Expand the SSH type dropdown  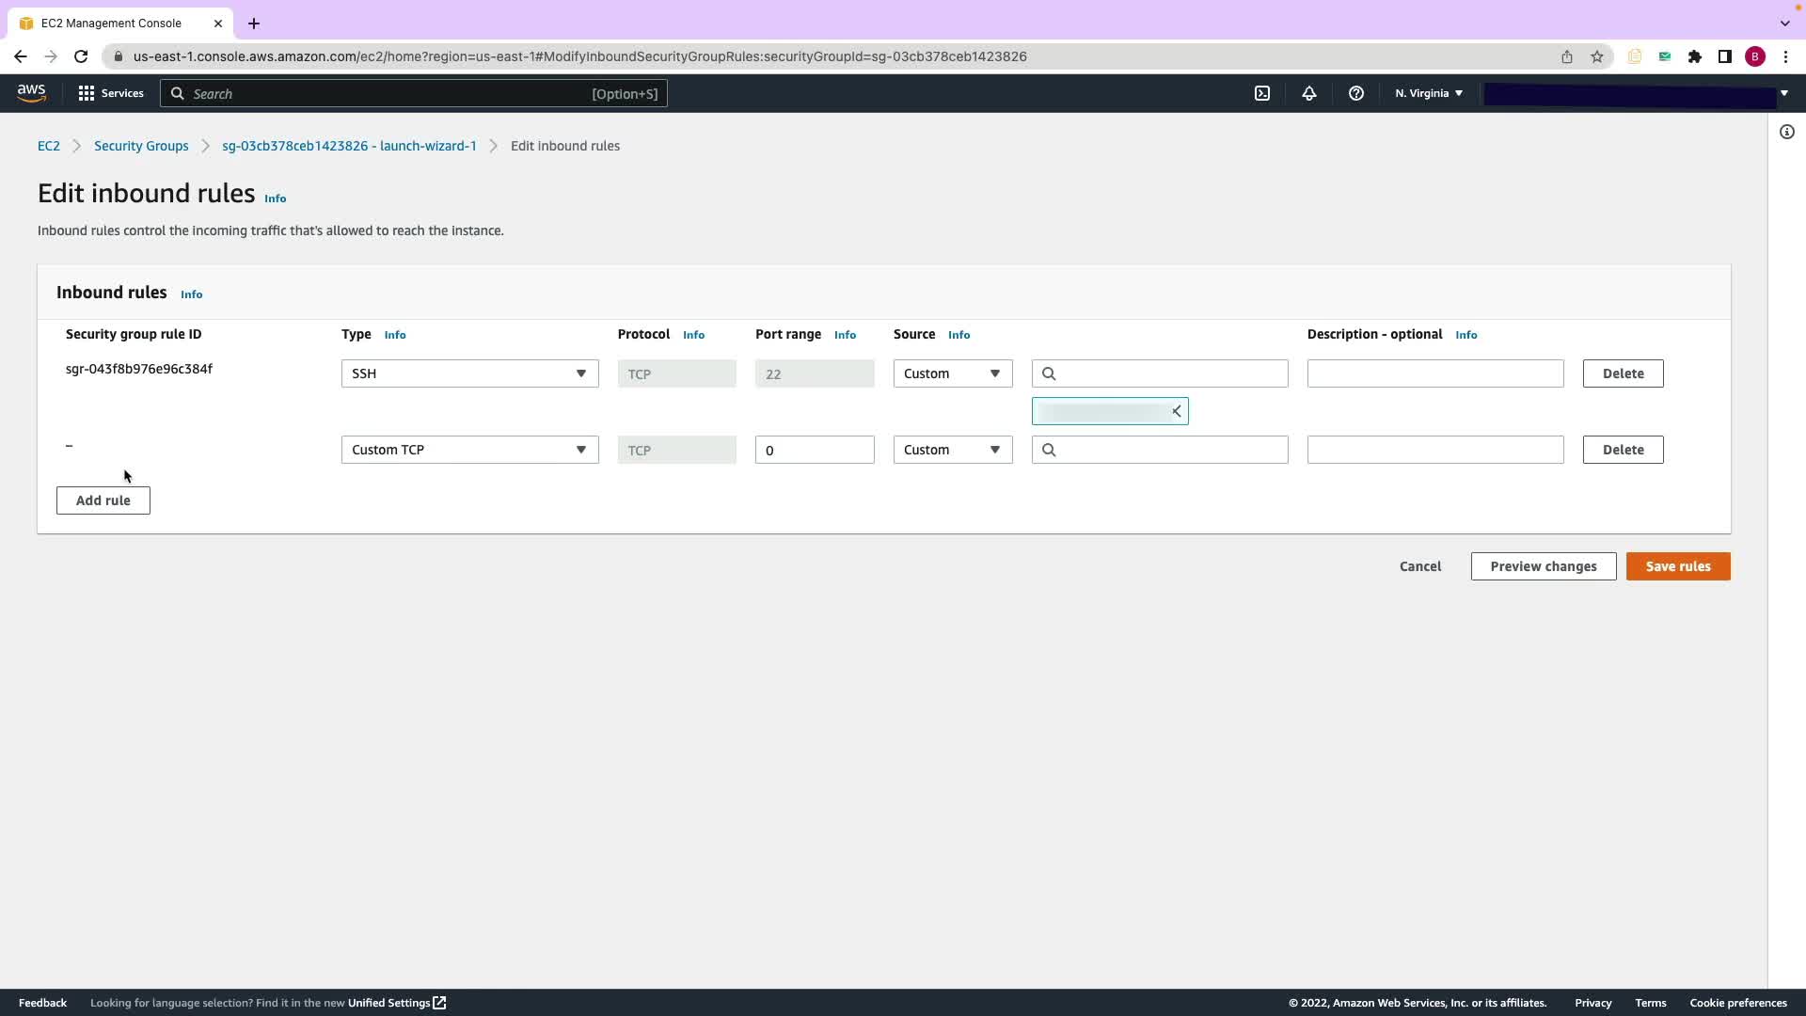coord(469,373)
